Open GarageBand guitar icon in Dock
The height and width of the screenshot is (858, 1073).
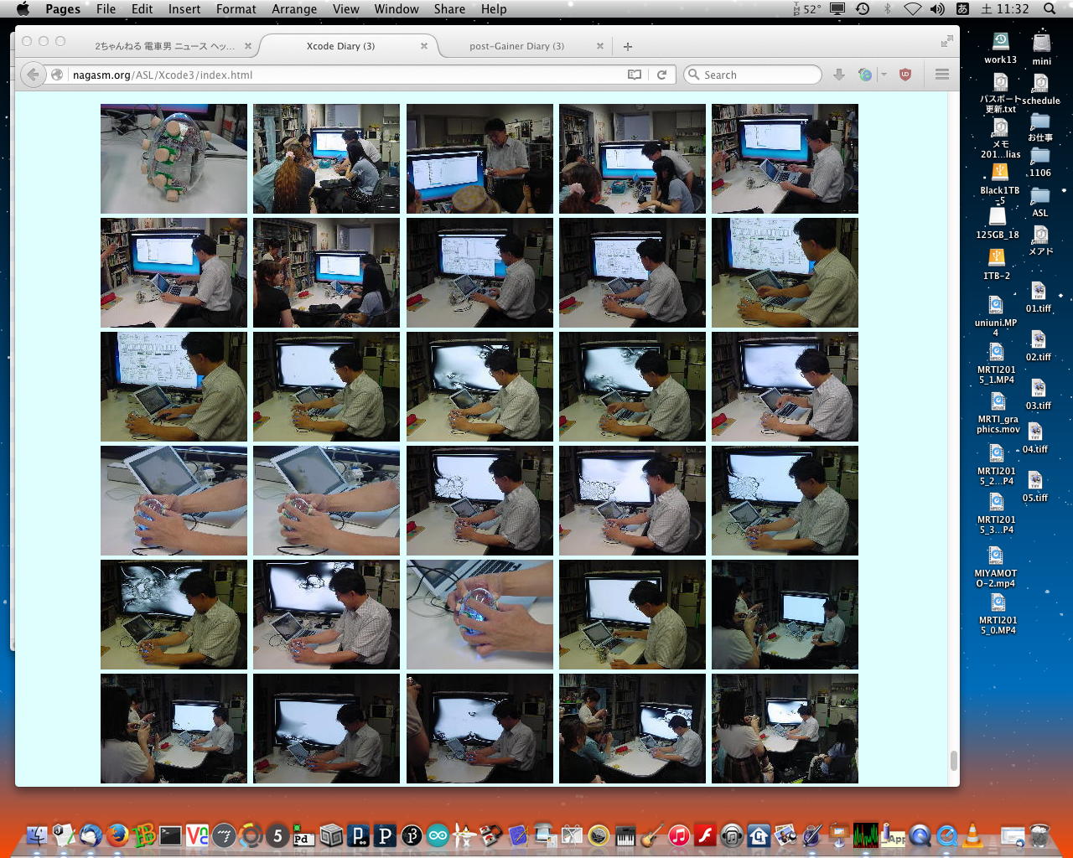click(x=652, y=835)
